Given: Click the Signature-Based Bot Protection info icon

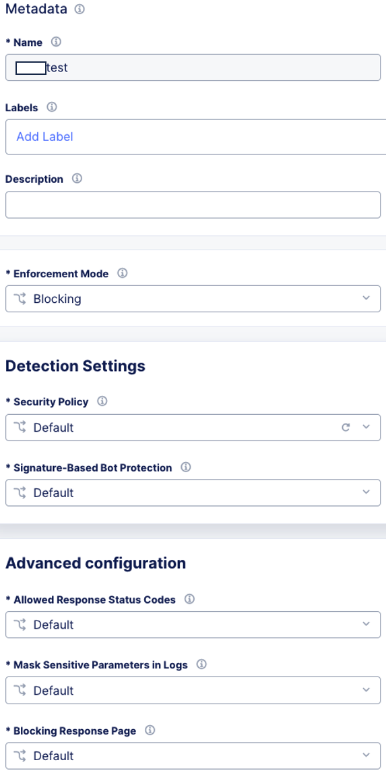Looking at the screenshot, I should (186, 467).
